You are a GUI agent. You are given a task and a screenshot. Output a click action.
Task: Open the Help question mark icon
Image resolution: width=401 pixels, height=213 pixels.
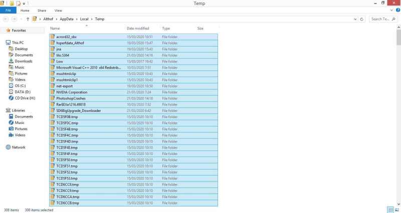pos(398,10)
